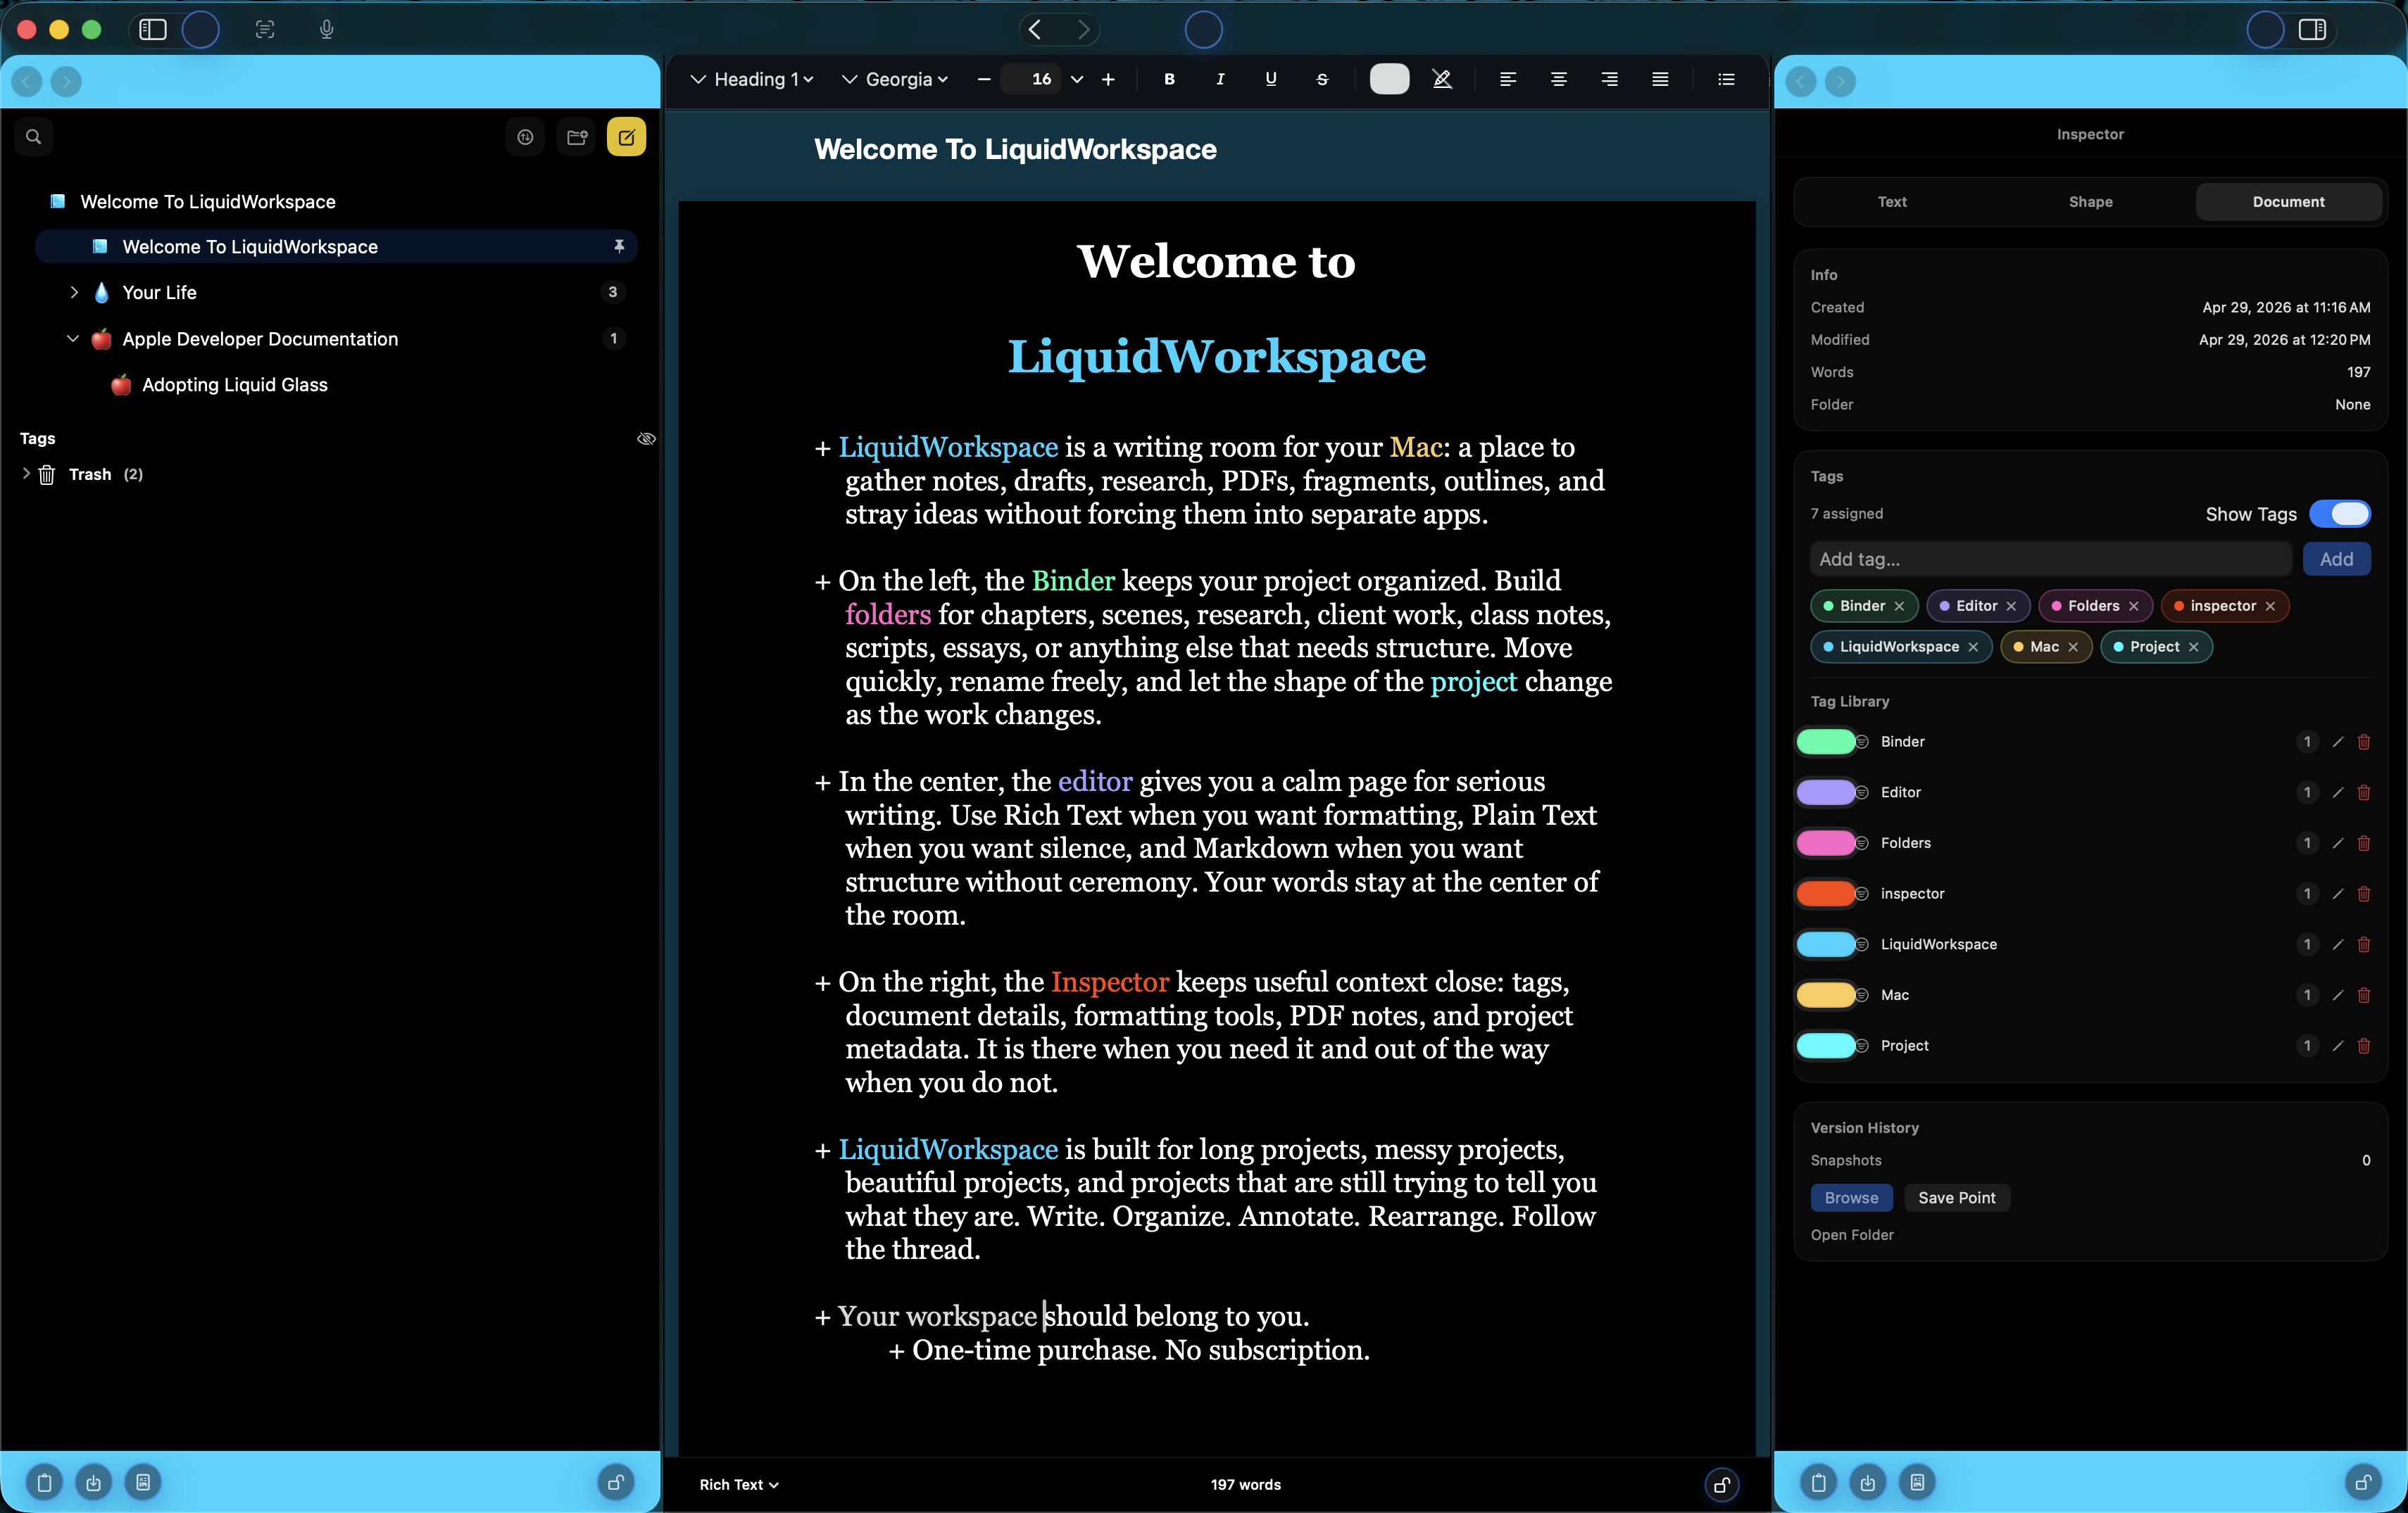The image size is (2408, 1513).
Task: Open the Rich Text format dropdown
Action: point(739,1484)
